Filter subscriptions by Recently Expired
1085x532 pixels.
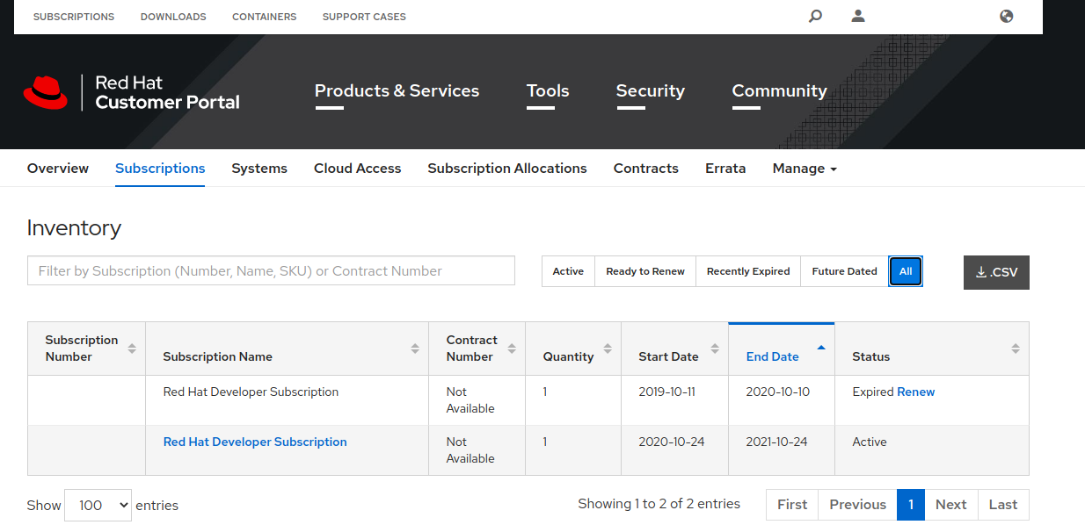point(748,271)
